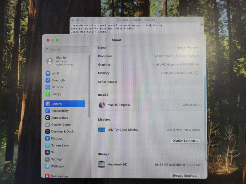The height and width of the screenshot is (184, 246).
Task: Click the blurred Serial number value
Action: click(186, 82)
